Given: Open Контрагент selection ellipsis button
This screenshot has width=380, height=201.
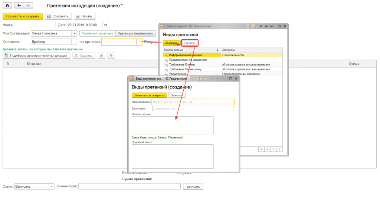Looking at the screenshot, I should pyautogui.click(x=74, y=42).
